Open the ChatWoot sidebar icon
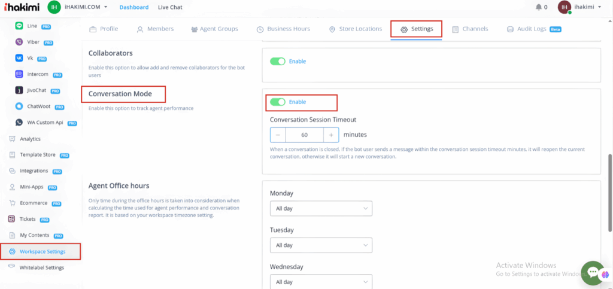The image size is (613, 289). [20, 107]
